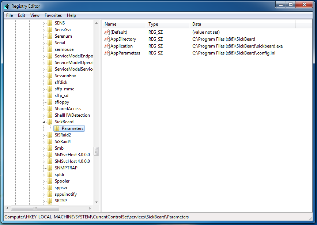317x225 pixels.
Task: Expand the ServiceModelEndpoint key
Action: click(x=44, y=56)
